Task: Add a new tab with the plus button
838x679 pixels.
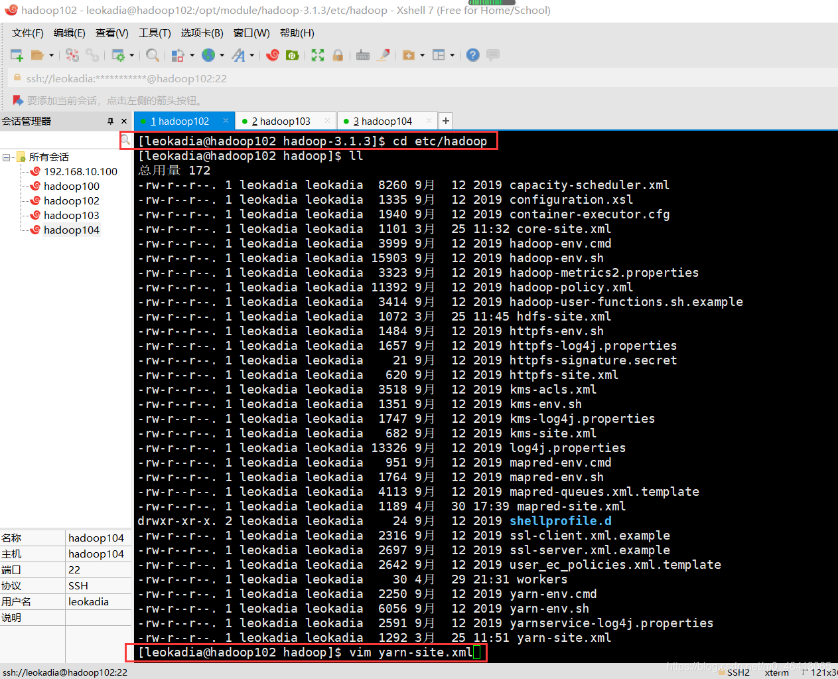Action: click(x=446, y=121)
